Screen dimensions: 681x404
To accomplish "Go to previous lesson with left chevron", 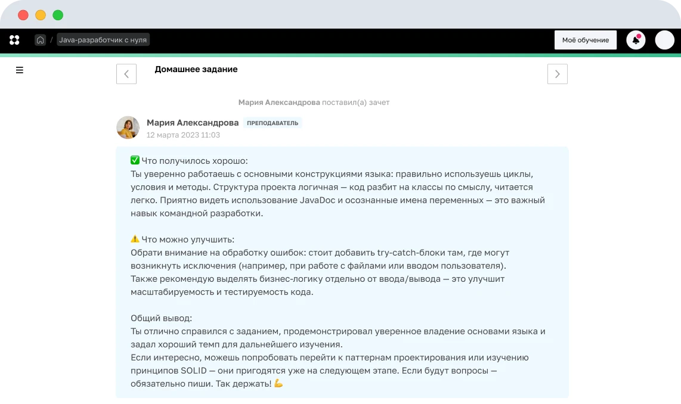I will pyautogui.click(x=126, y=74).
